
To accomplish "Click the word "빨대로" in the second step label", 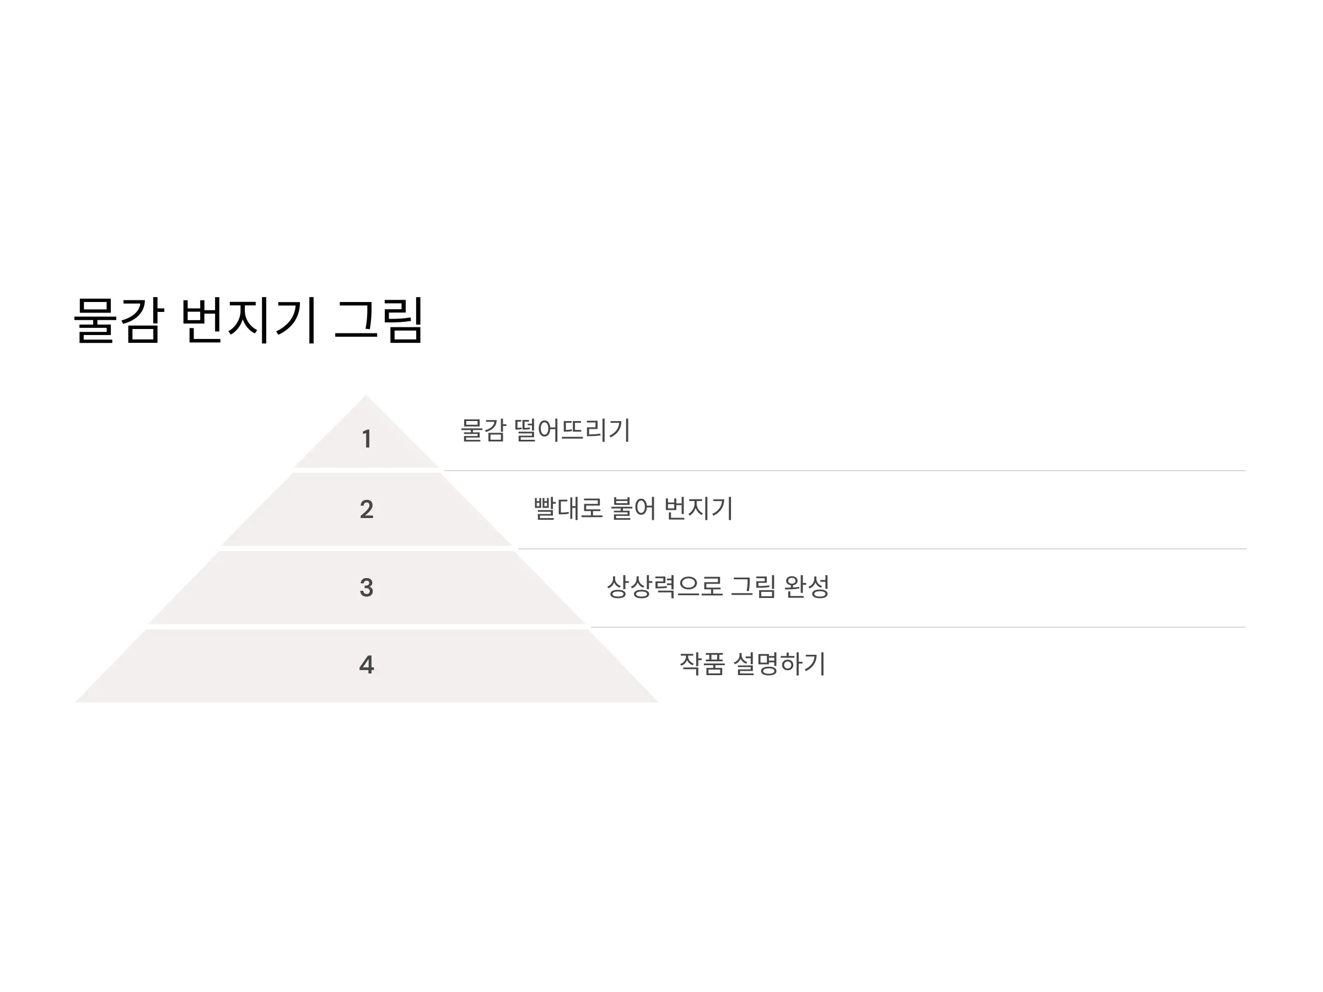I will pos(568,508).
